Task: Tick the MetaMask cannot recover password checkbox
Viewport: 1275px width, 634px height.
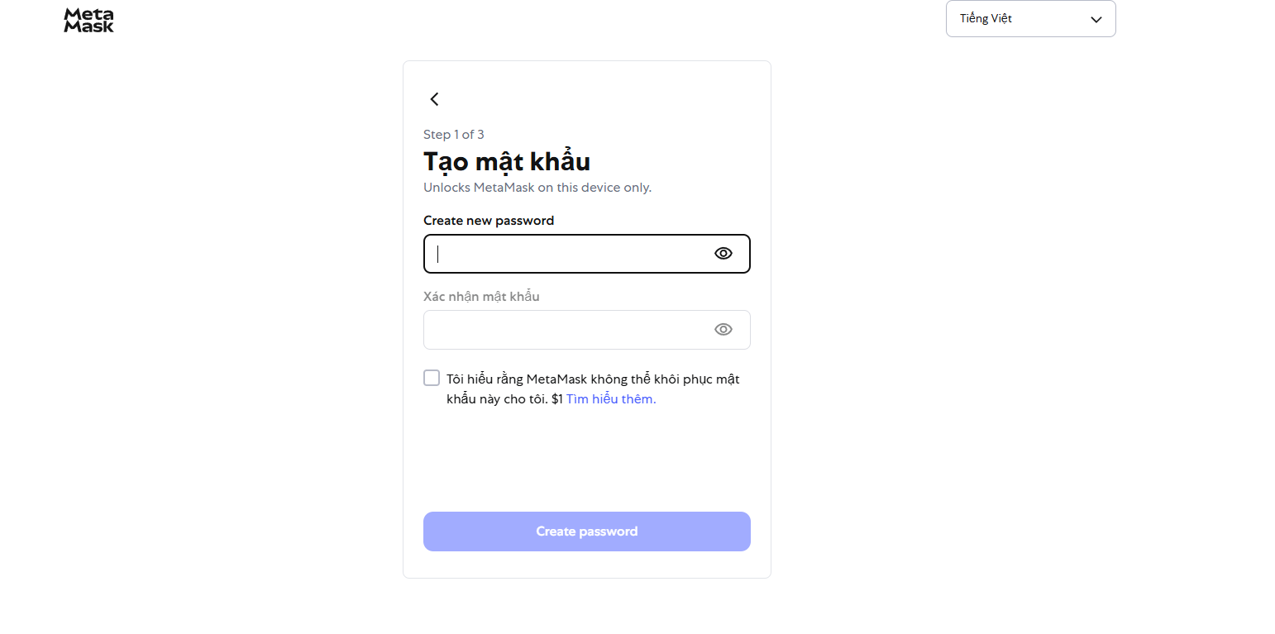Action: click(432, 379)
